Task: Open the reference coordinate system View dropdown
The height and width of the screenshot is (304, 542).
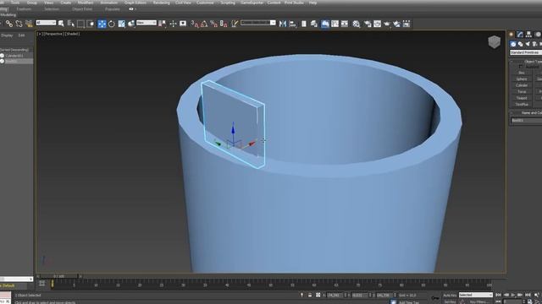Action: pos(147,23)
